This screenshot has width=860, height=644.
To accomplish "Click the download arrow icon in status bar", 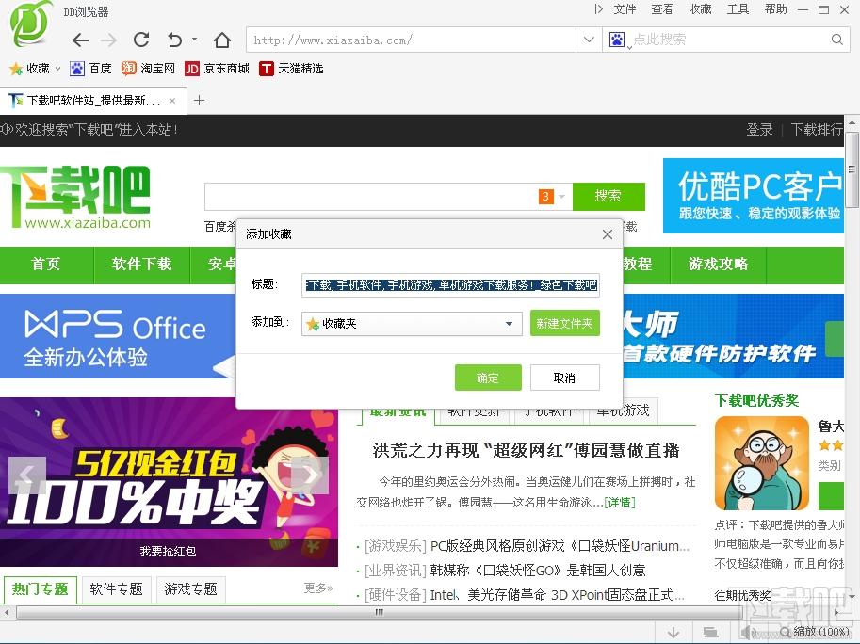I will point(674,633).
